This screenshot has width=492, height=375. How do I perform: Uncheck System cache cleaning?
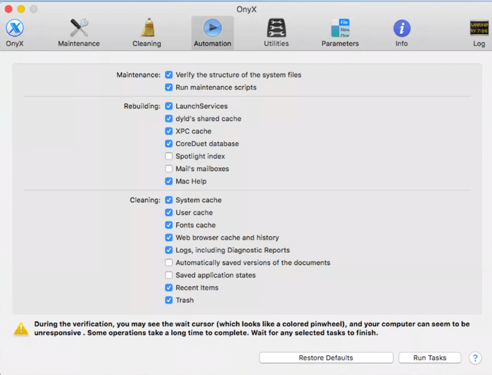(x=169, y=200)
